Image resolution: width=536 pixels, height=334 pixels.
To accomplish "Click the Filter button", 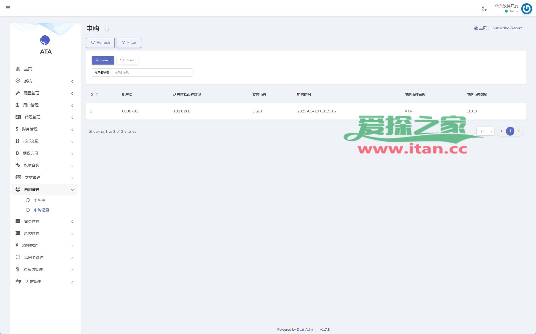I will coord(129,43).
